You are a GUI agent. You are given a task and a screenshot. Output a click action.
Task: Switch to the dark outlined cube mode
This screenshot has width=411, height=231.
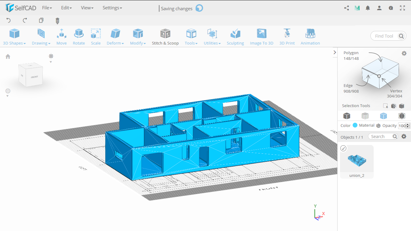tap(402, 116)
